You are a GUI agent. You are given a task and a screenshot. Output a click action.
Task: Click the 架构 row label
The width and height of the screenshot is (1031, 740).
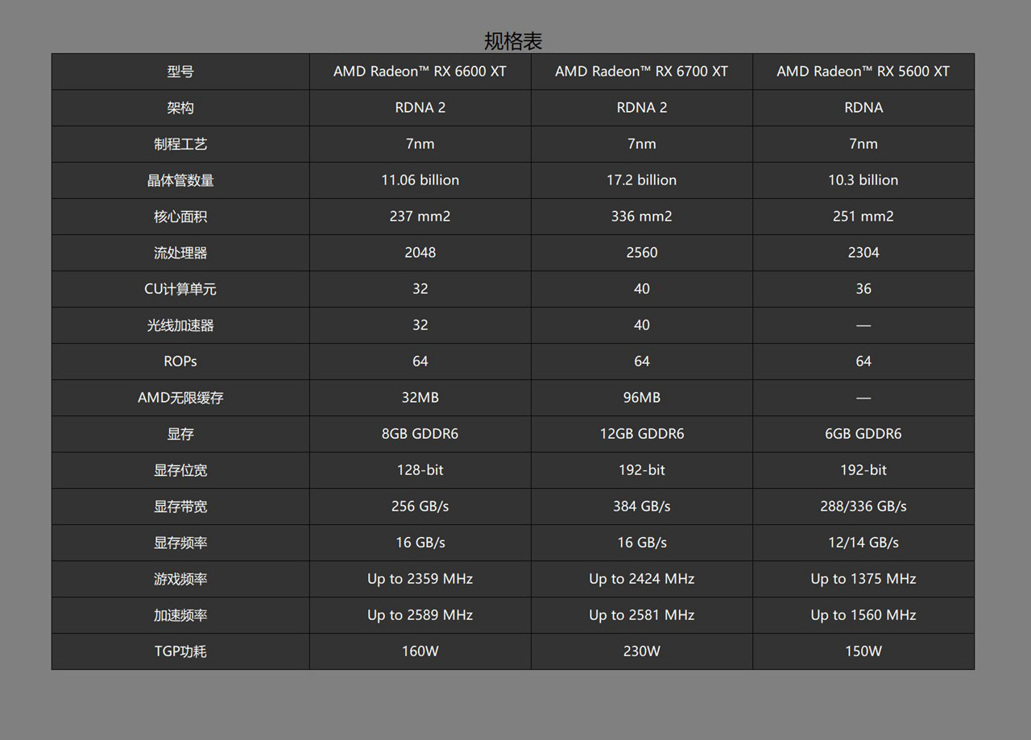pyautogui.click(x=180, y=107)
